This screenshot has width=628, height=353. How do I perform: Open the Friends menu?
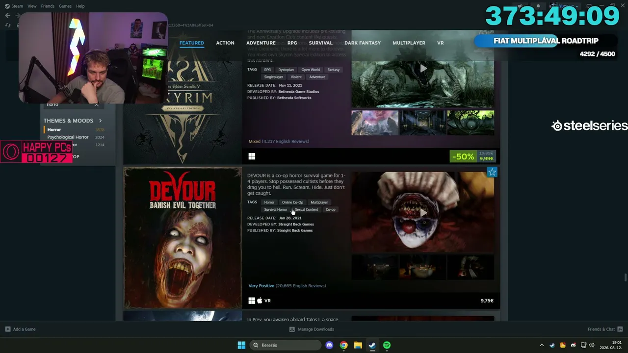pyautogui.click(x=48, y=6)
